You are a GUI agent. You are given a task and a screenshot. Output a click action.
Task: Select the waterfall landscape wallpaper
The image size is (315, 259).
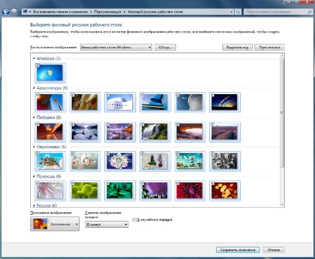point(155,131)
